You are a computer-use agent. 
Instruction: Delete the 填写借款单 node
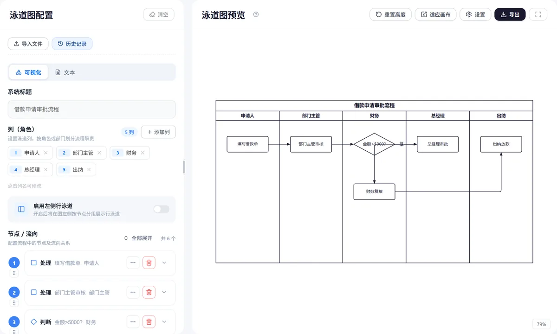[149, 263]
